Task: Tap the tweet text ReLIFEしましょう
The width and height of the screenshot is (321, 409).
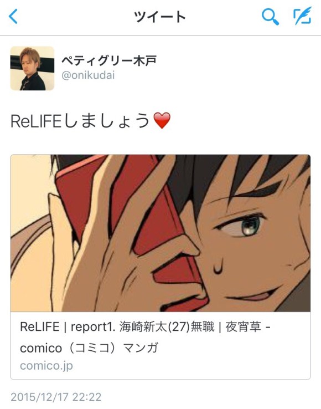Action: tap(80, 121)
